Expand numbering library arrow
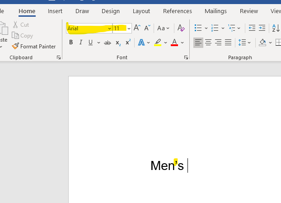Image resolution: width=281 pixels, height=203 pixels. pyautogui.click(x=223, y=28)
